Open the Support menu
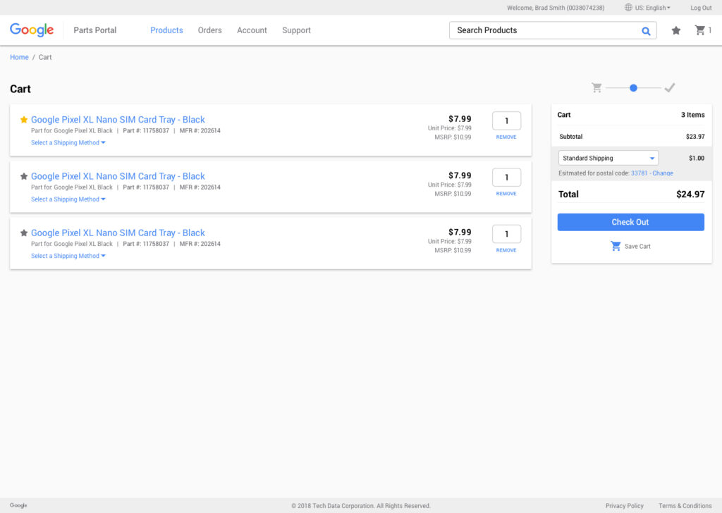The width and height of the screenshot is (722, 513). pyautogui.click(x=297, y=30)
